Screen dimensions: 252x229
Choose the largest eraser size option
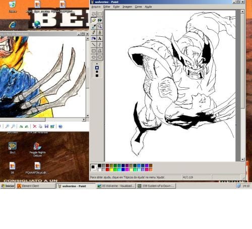pos(97,76)
